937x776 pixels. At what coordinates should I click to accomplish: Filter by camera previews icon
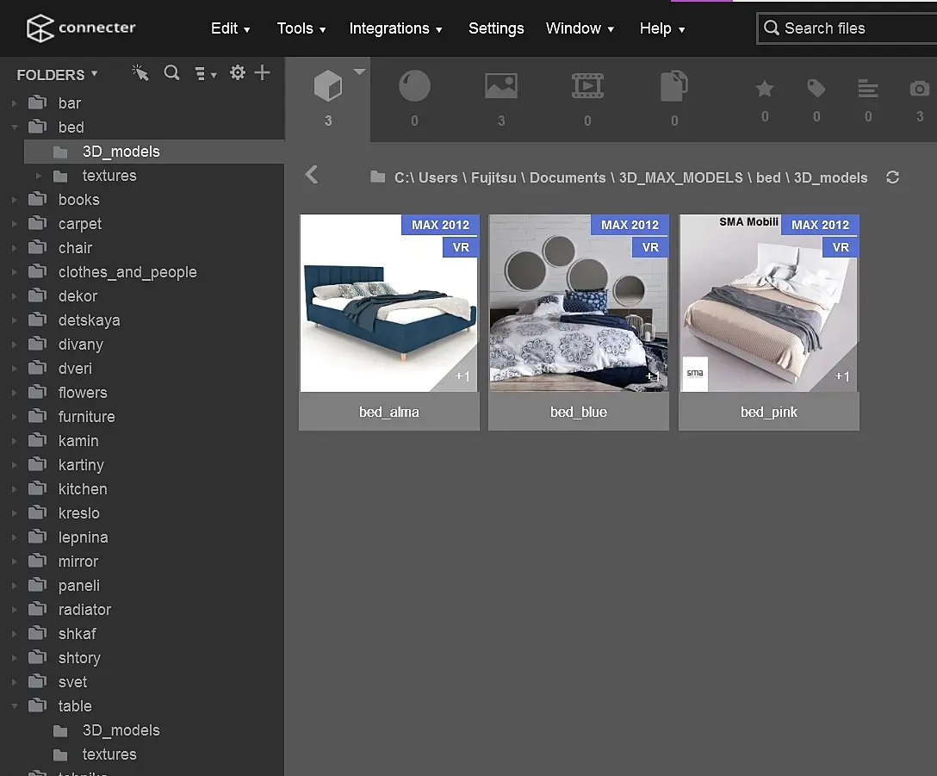click(x=920, y=89)
